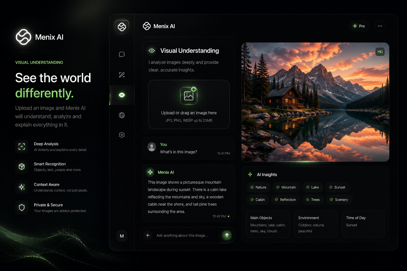This screenshot has width=407, height=271.
Task: Click the Menix AI sparkle reply icon
Action: [150, 172]
